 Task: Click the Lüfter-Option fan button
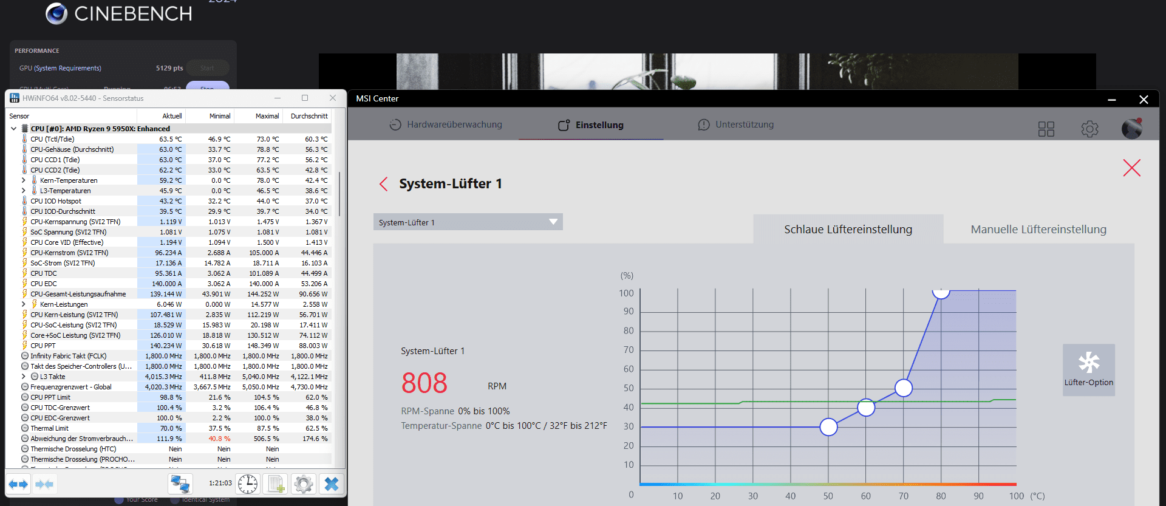tap(1089, 369)
